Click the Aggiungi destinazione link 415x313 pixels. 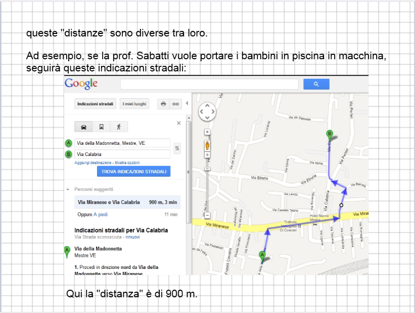(93, 163)
